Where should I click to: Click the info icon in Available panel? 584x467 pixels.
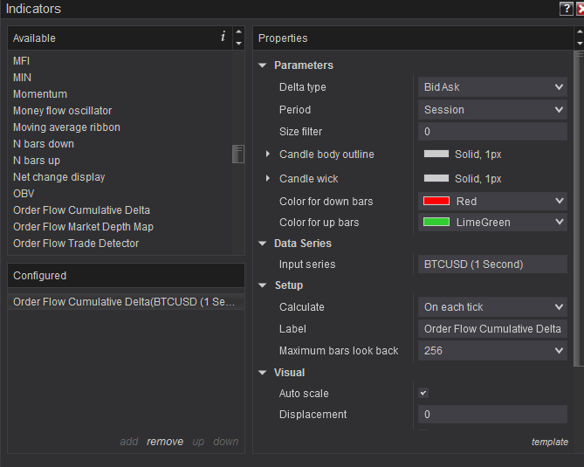(223, 37)
